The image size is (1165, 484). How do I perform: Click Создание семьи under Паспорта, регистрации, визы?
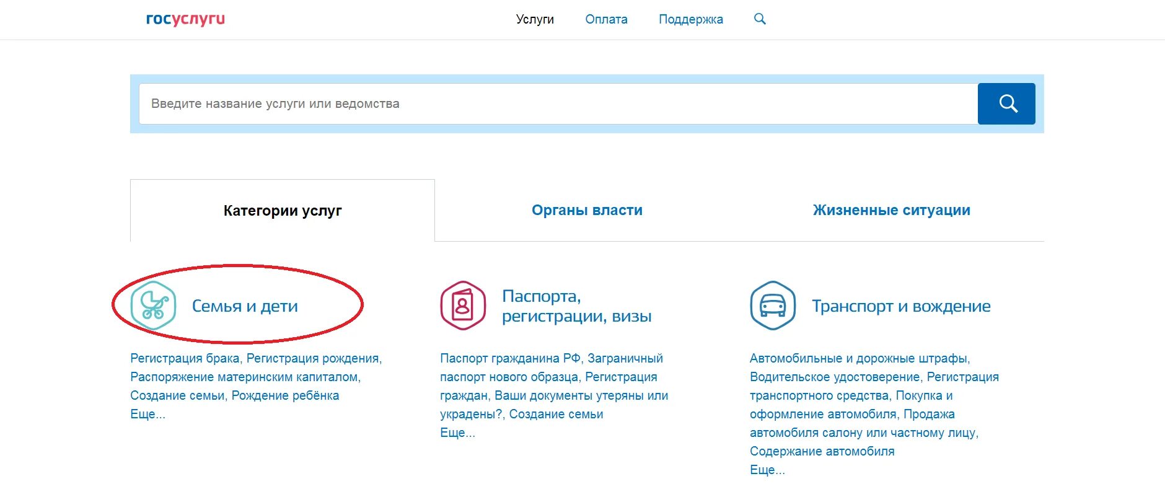coord(556,414)
